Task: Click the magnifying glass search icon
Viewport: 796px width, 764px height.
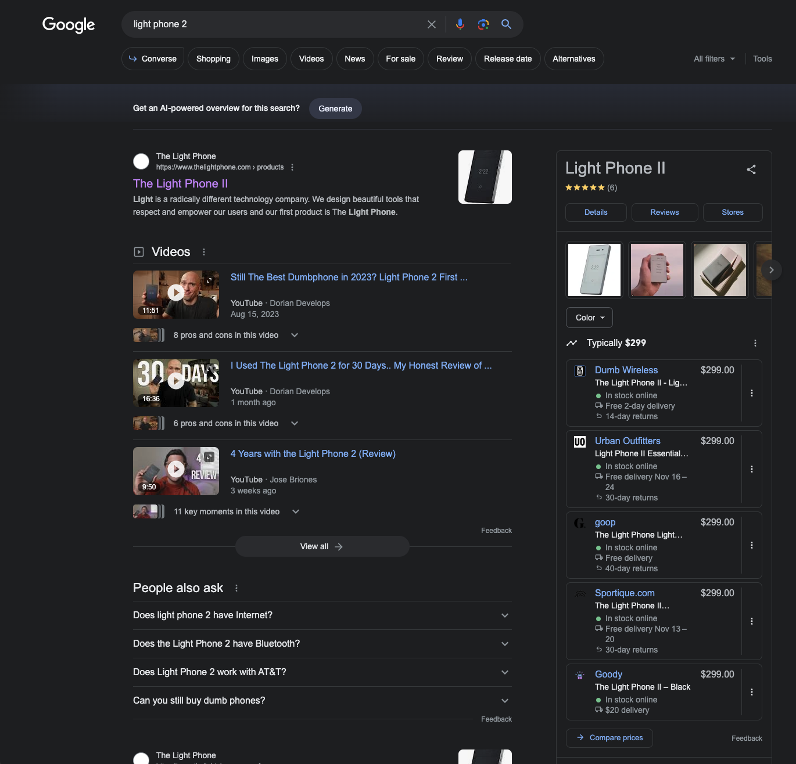Action: [506, 24]
